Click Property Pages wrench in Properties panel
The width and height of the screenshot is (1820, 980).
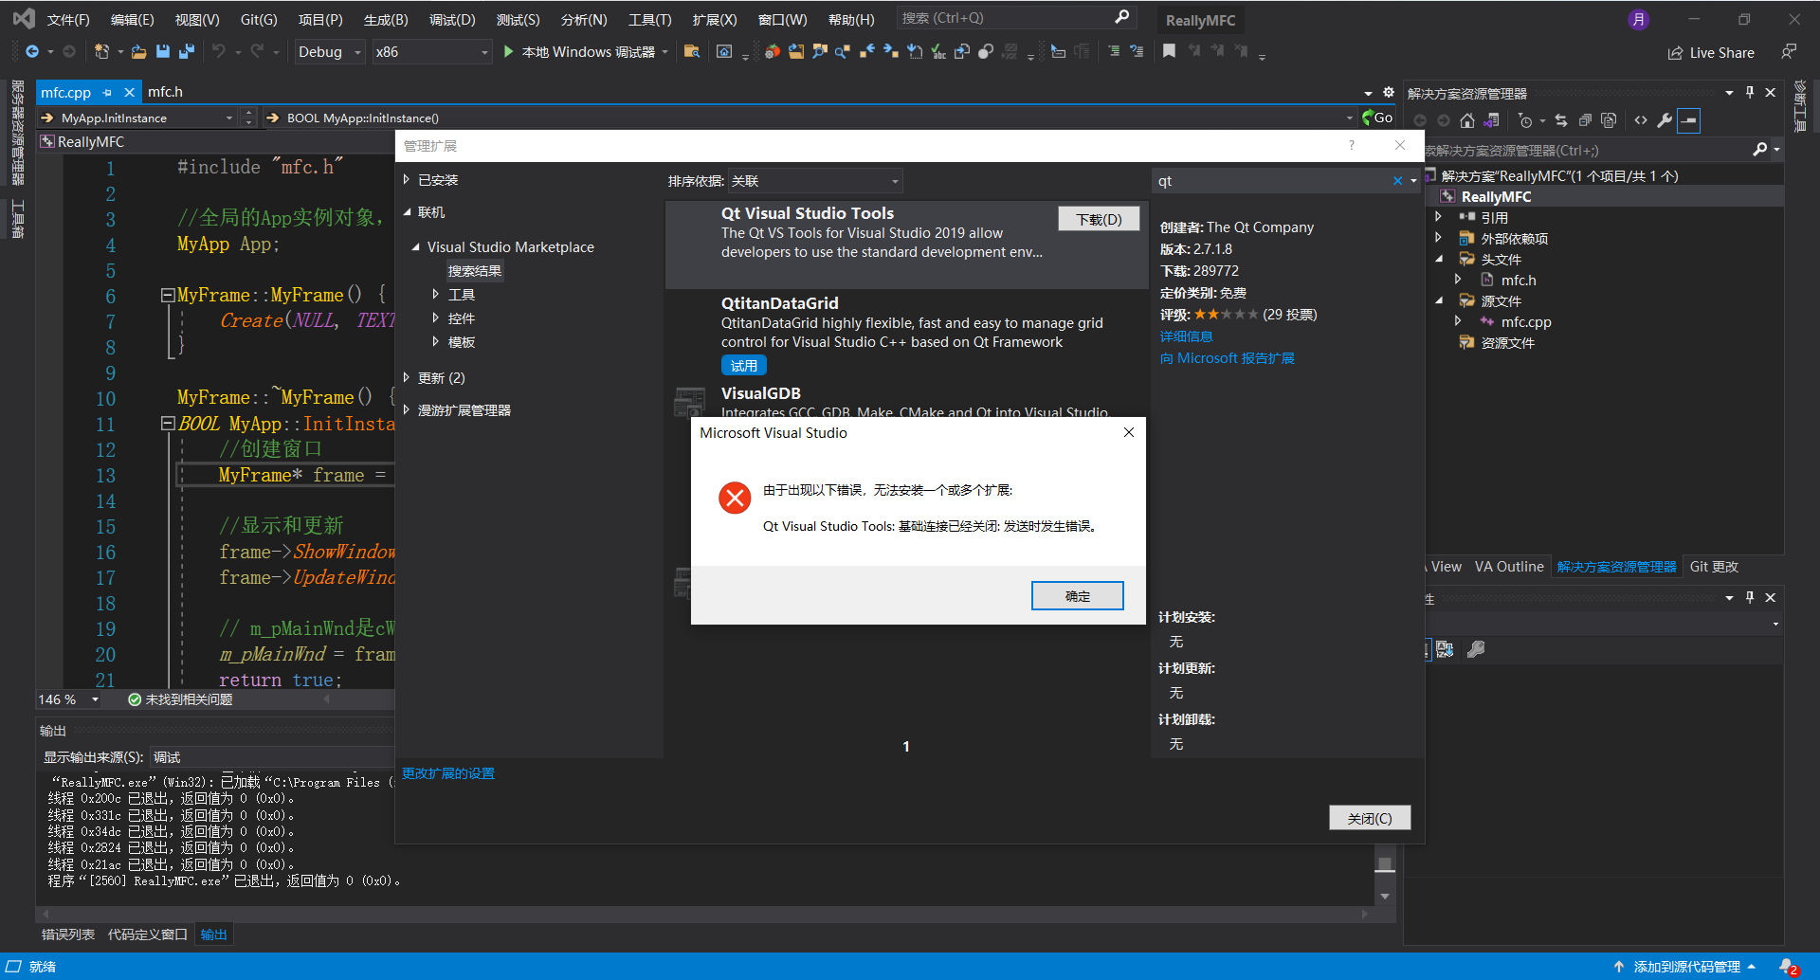click(1476, 649)
